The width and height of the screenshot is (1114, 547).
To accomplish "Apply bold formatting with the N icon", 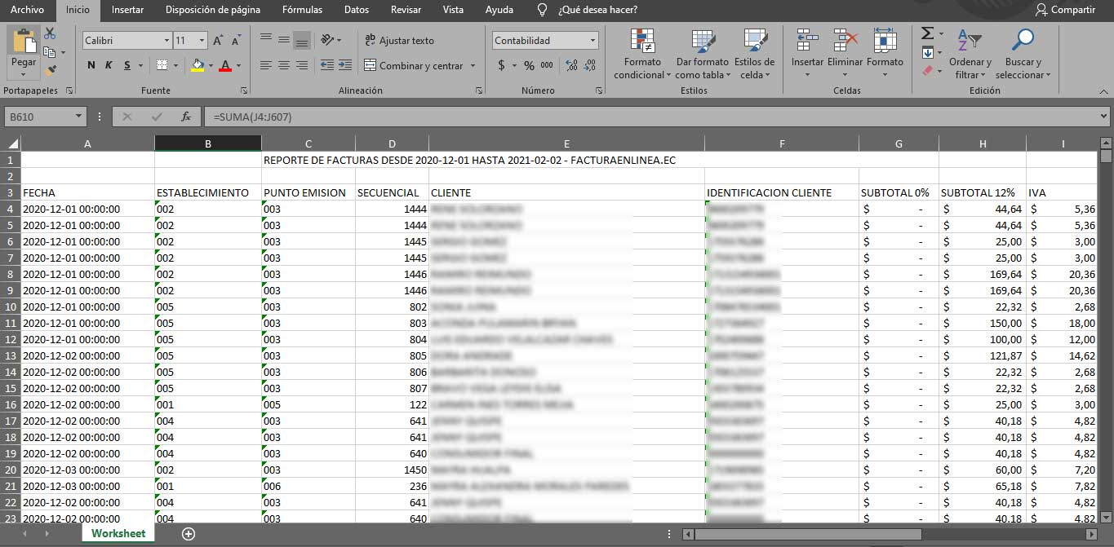I will (x=91, y=65).
